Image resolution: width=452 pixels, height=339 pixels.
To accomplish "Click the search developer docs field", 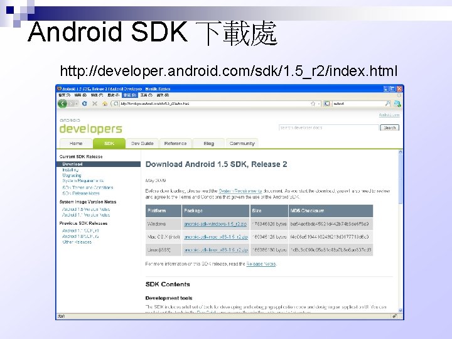I will click(x=328, y=127).
